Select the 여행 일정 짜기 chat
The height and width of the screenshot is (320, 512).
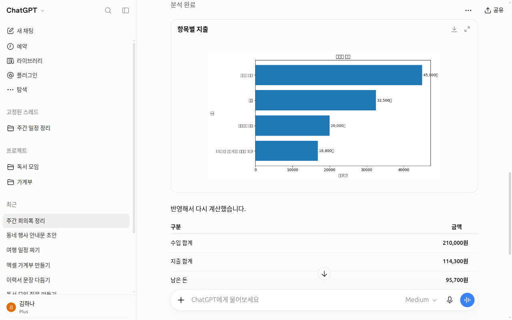tap(66, 250)
